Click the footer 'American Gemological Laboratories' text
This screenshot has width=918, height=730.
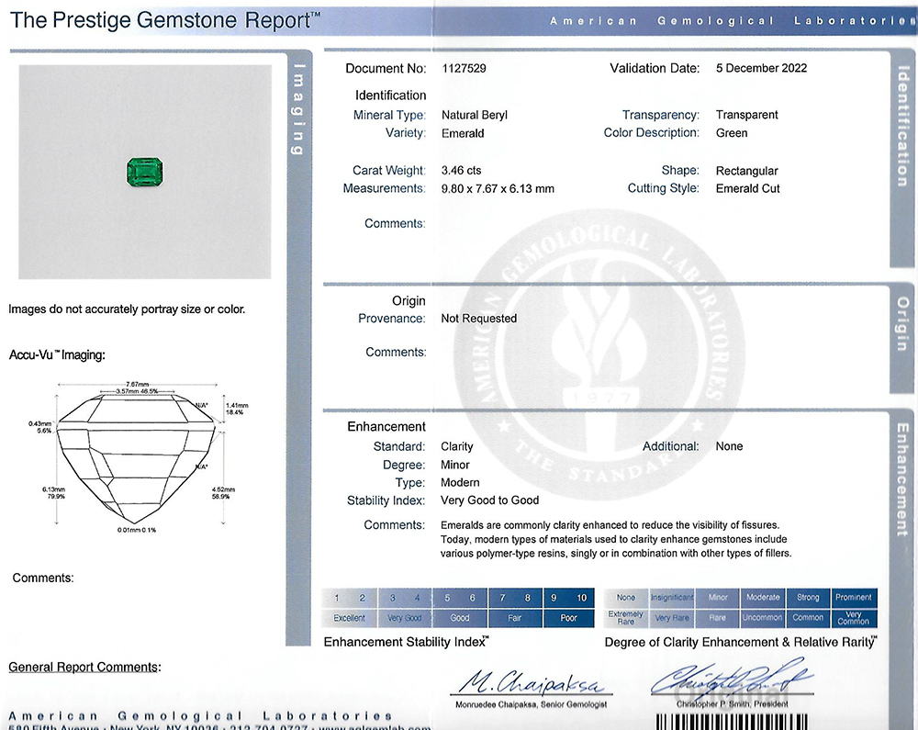click(200, 716)
